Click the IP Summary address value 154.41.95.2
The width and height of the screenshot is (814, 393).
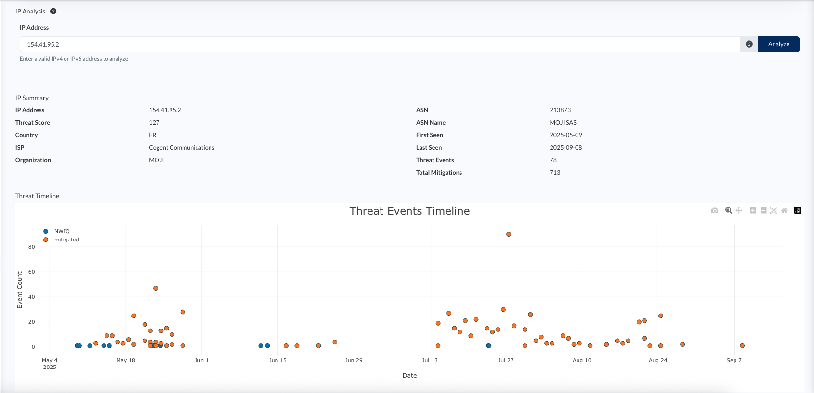point(165,110)
